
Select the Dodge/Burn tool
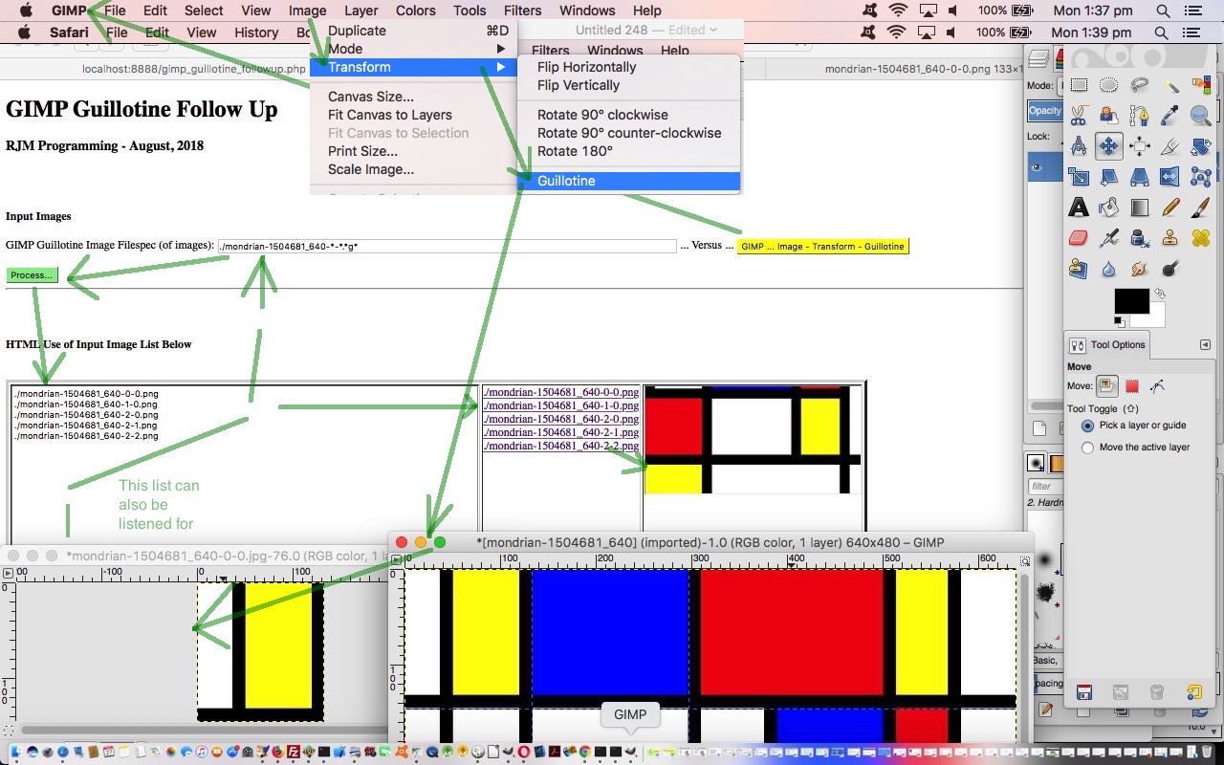[1170, 269]
